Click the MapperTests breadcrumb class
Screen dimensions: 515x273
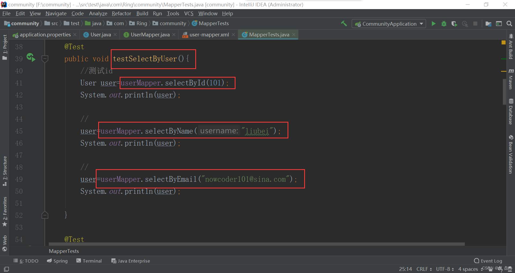(x=210, y=24)
